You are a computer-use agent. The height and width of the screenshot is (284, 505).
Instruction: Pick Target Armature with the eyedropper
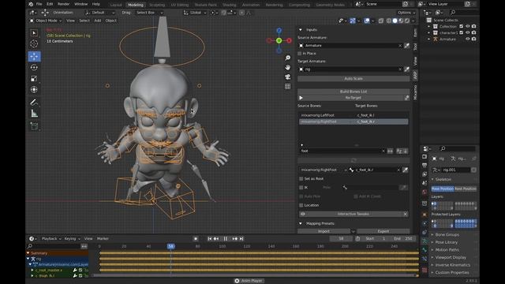click(x=406, y=69)
